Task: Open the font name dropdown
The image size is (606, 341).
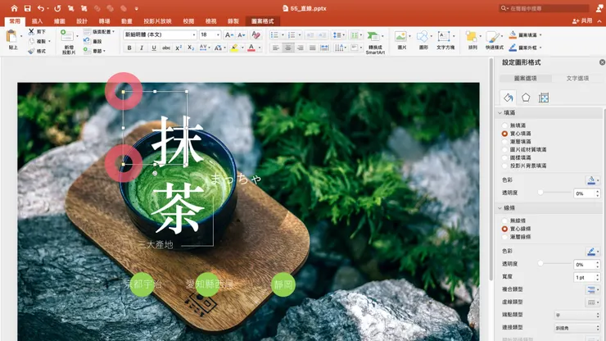Action: click(193, 34)
